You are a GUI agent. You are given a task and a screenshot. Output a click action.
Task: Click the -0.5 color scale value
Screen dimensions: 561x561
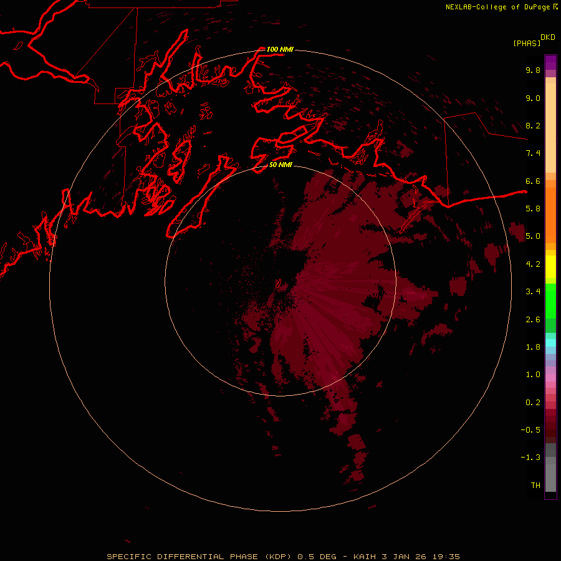(530, 430)
